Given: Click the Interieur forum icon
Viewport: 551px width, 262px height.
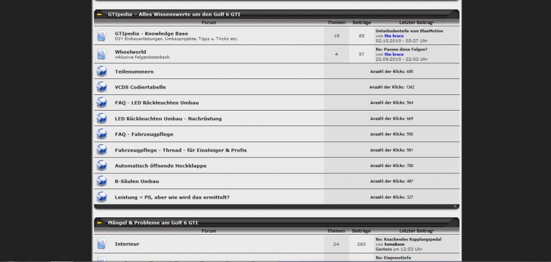Looking at the screenshot, I should coord(101,244).
